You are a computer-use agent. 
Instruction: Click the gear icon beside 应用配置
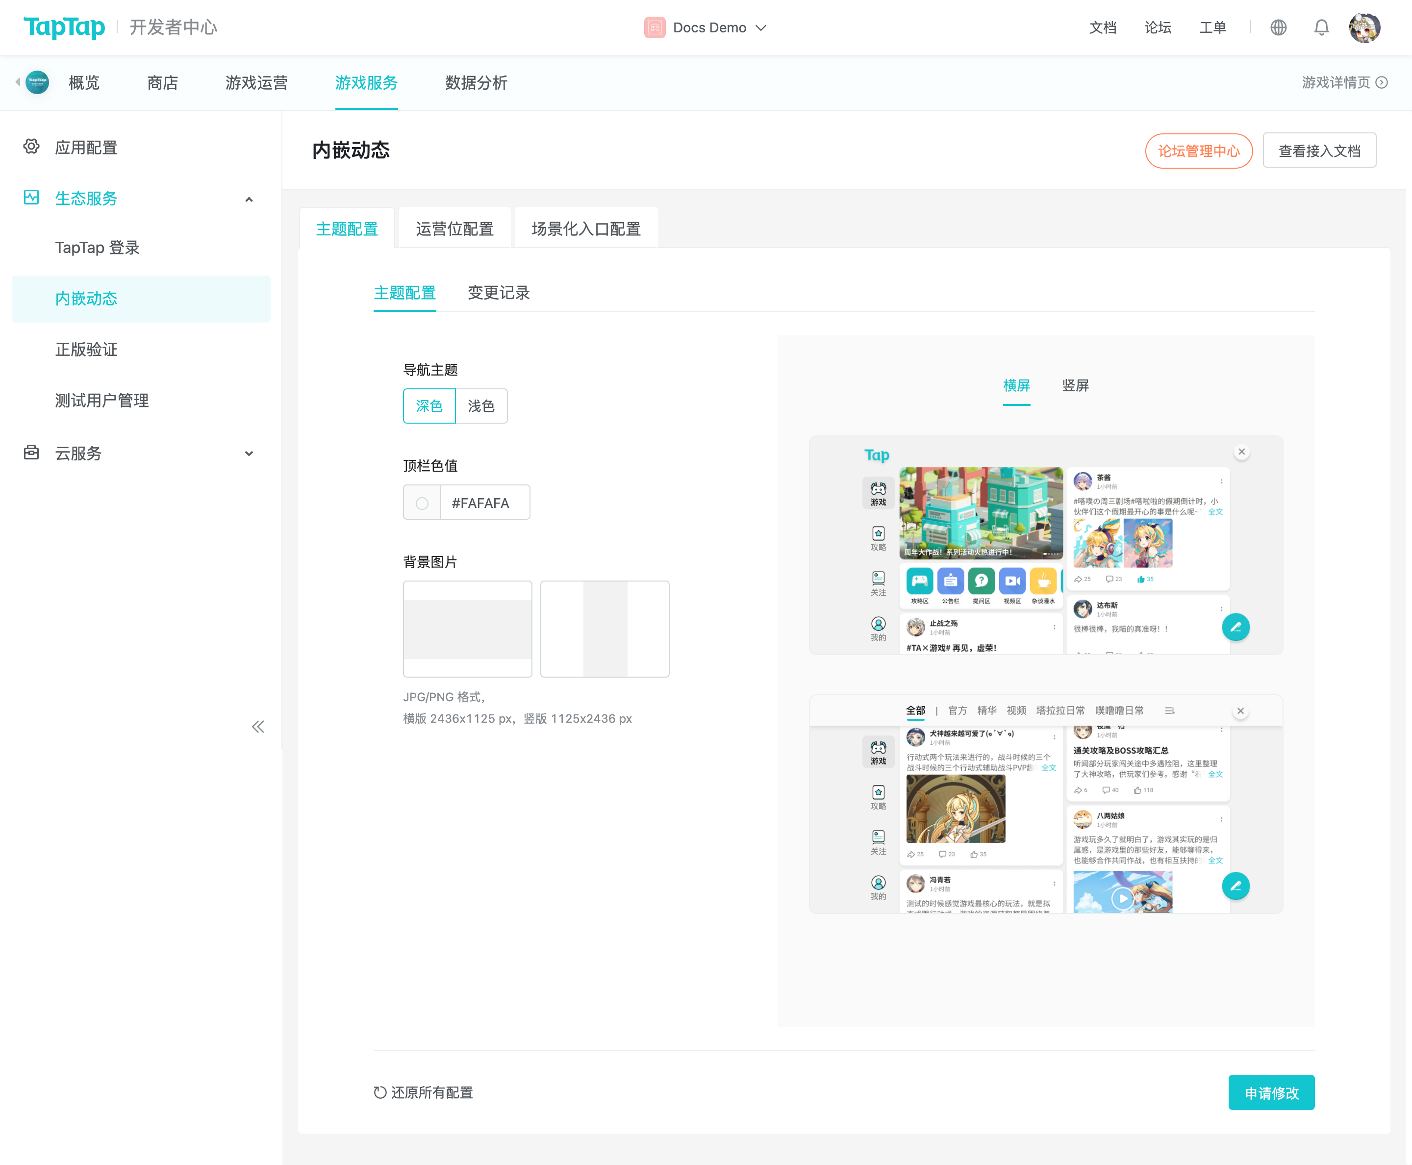[x=31, y=148]
